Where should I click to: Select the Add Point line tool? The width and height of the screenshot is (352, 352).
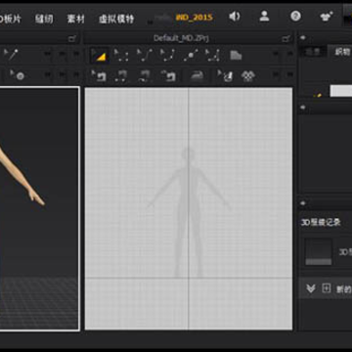(191, 56)
